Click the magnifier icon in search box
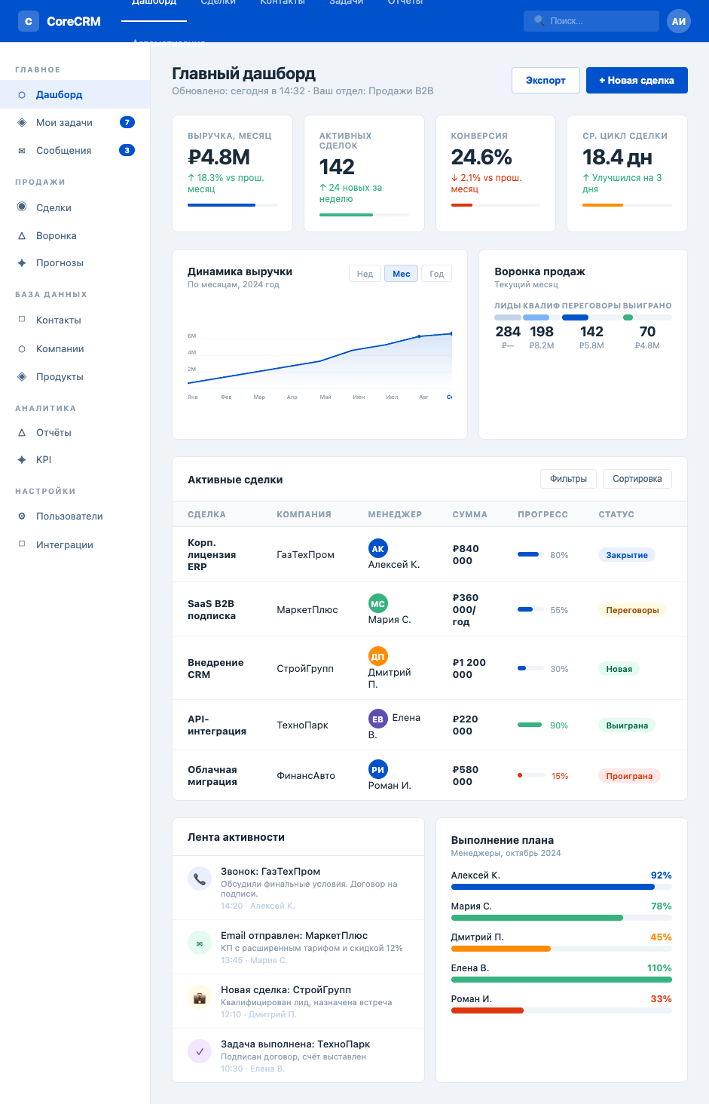Image resolution: width=709 pixels, height=1104 pixels. click(539, 20)
